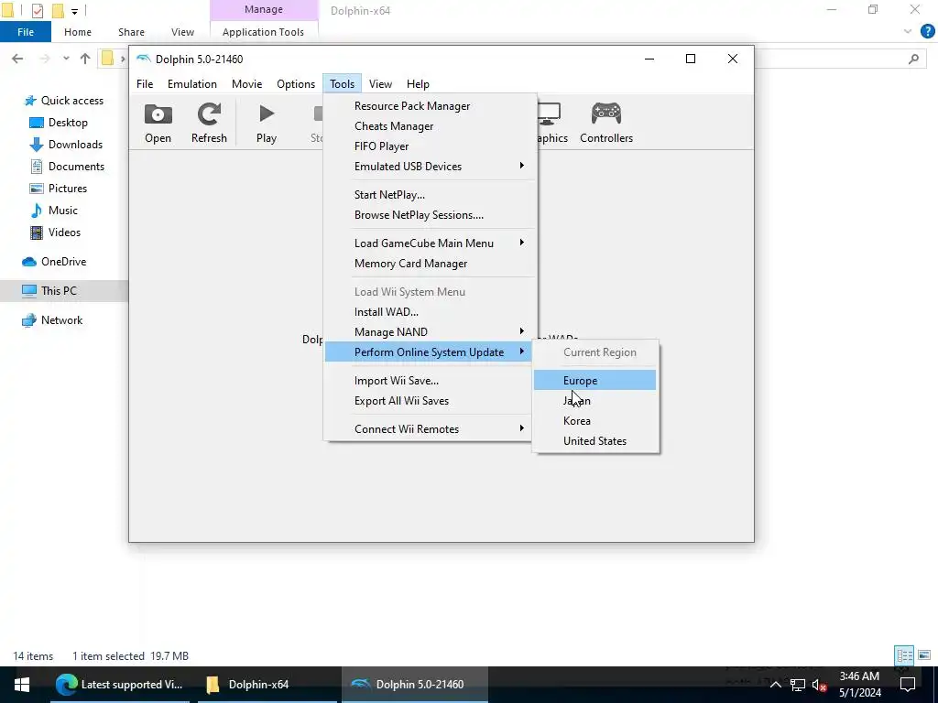Select Japan update region

point(594,401)
